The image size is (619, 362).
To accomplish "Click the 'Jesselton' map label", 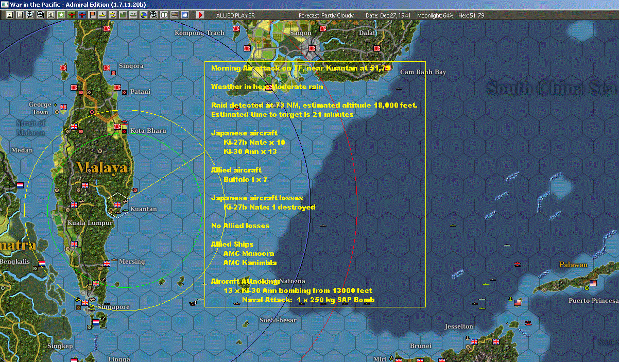I will click(x=459, y=326).
